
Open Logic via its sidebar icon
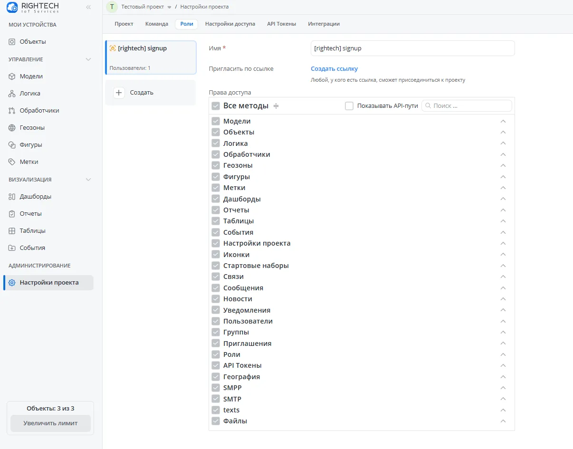pos(12,94)
